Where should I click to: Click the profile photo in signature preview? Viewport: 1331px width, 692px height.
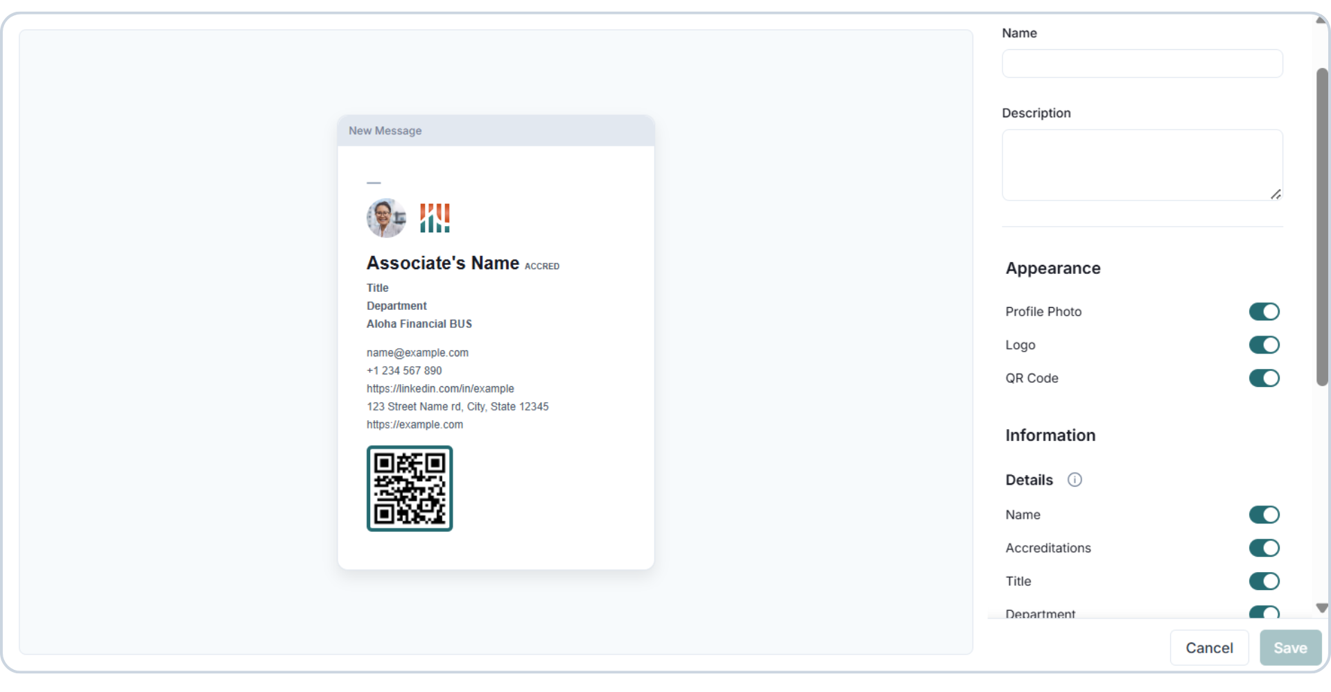coord(386,218)
